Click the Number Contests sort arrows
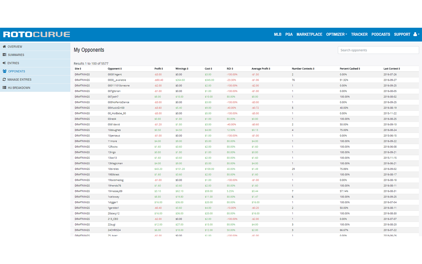Viewport: 422px width, 264px height. point(314,69)
